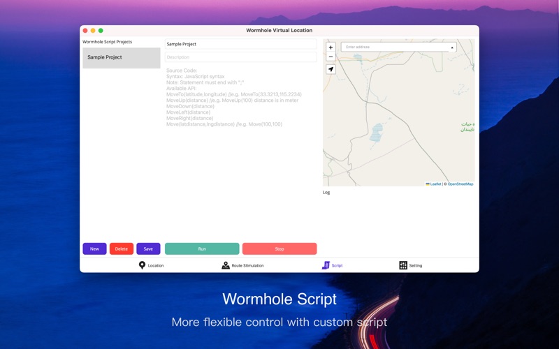Click the Log label
Viewport: 559px width, 349px height.
(326, 193)
